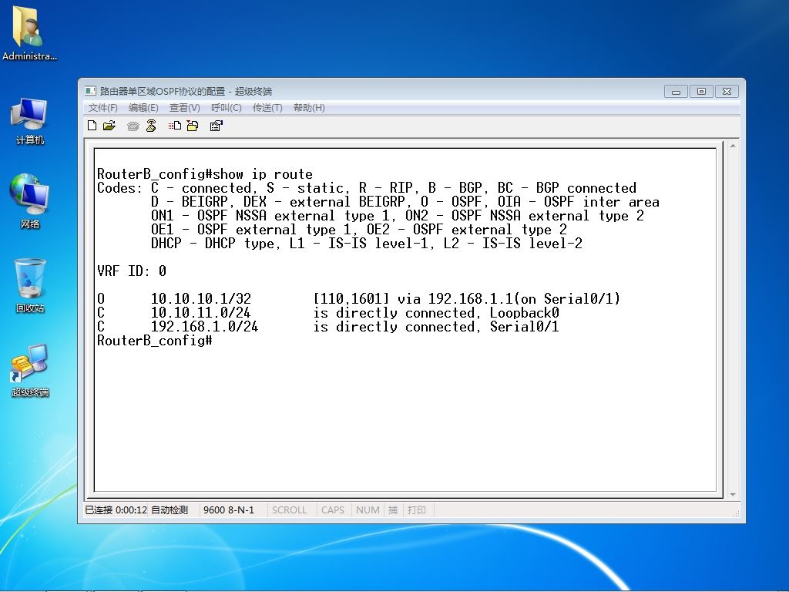
Task: Open the 查看(V) menu
Action: point(185,108)
